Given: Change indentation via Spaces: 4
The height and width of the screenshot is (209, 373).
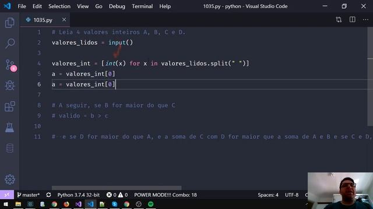Looking at the screenshot, I should pyautogui.click(x=268, y=195).
